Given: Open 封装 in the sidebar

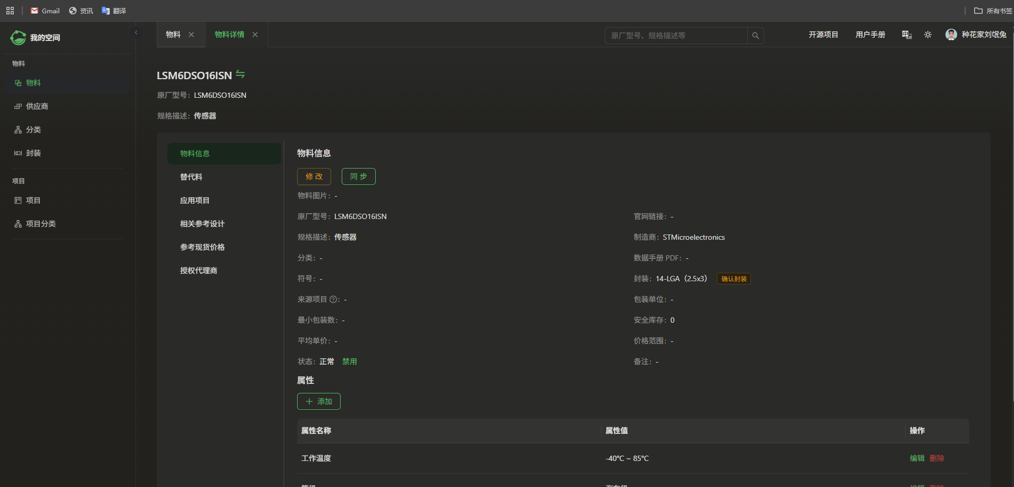Looking at the screenshot, I should (33, 153).
